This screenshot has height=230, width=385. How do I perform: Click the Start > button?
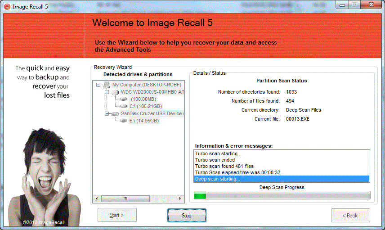(x=117, y=215)
